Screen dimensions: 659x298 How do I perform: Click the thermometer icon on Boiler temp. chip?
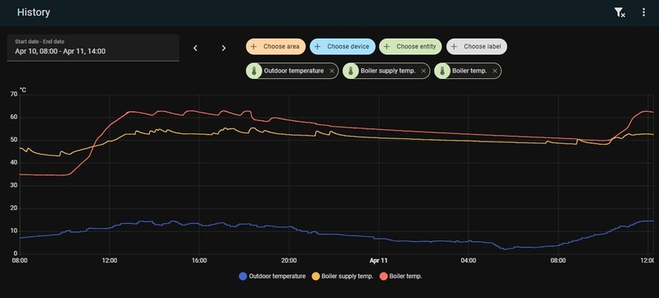442,71
